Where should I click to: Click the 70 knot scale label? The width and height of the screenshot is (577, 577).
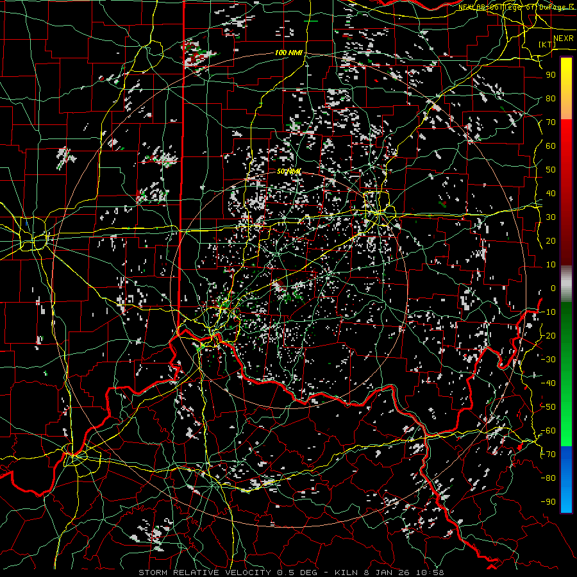(x=551, y=122)
